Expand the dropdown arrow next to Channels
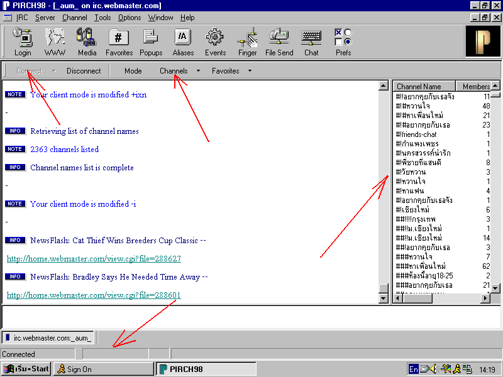The width and height of the screenshot is (503, 377). [198, 71]
